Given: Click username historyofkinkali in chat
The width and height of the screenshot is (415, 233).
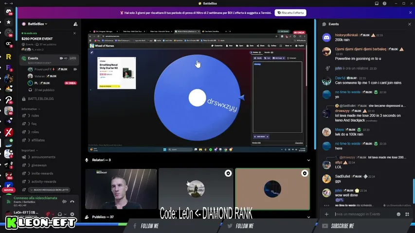Looking at the screenshot, I should 346,35.
